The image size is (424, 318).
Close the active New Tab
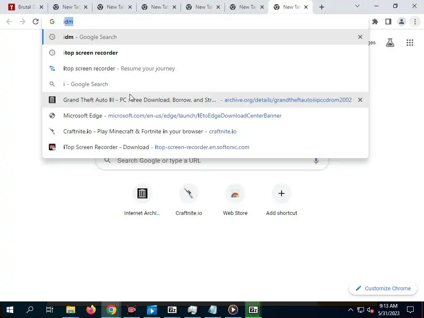(306, 7)
